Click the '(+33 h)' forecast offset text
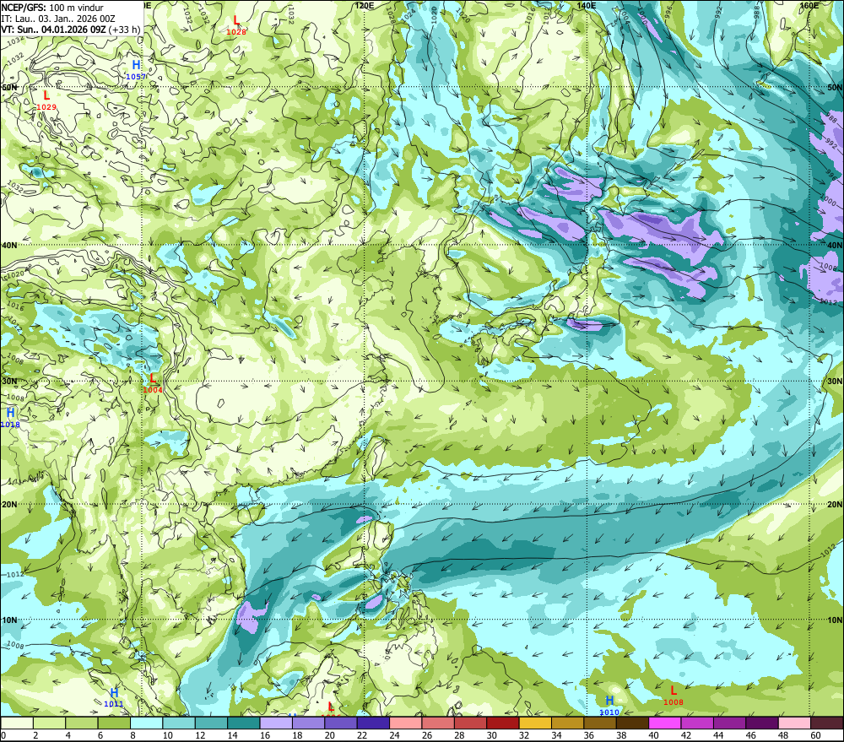 tap(124, 30)
